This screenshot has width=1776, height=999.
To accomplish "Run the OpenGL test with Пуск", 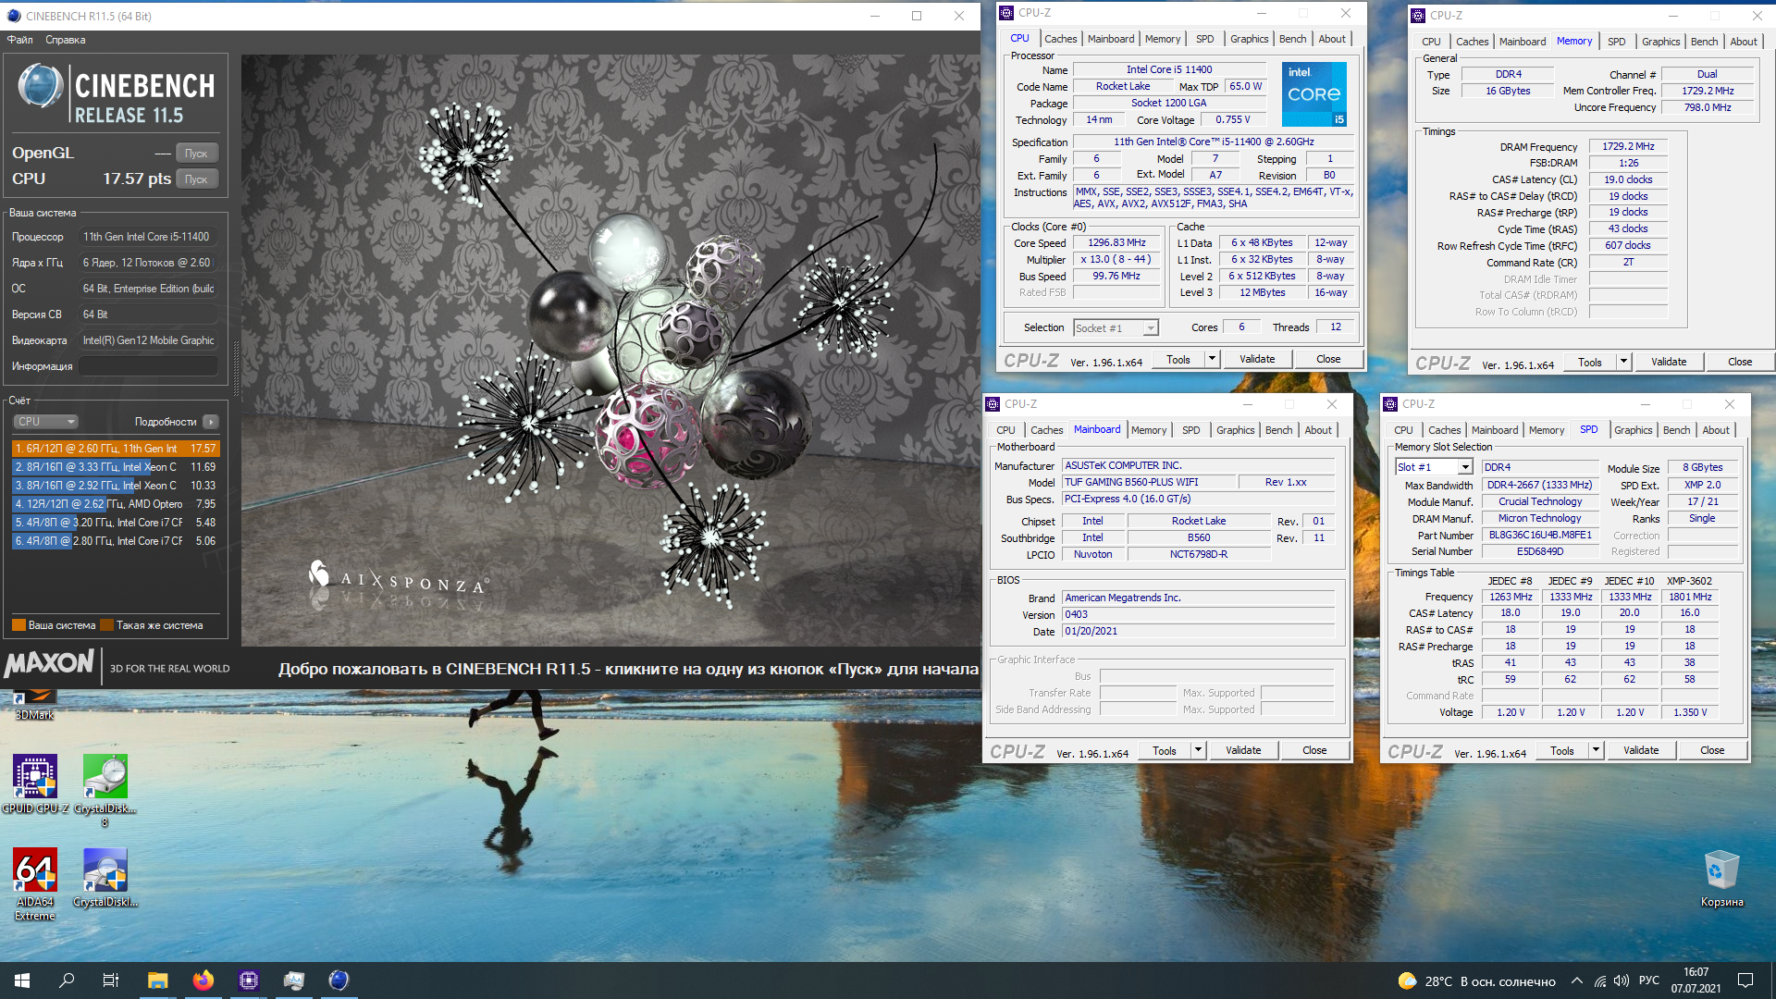I will coord(196,154).
